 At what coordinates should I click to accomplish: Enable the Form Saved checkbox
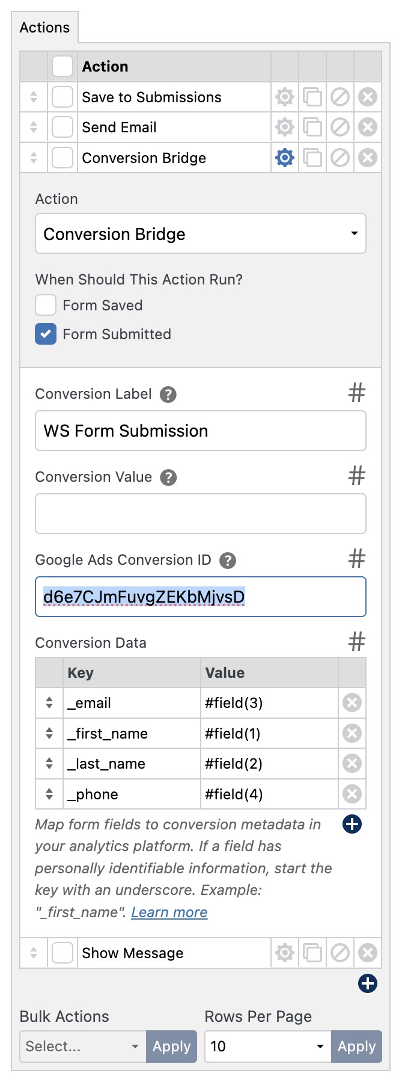(x=46, y=305)
